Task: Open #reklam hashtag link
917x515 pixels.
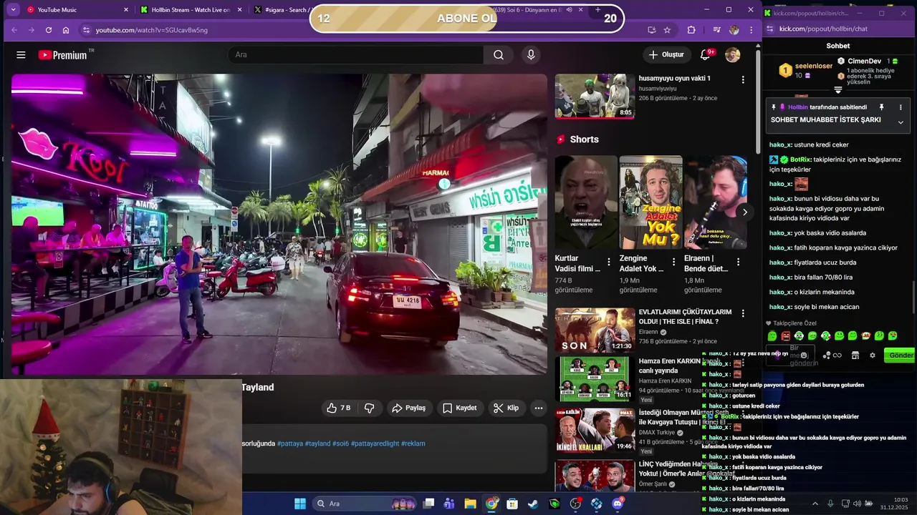Action: (413, 443)
